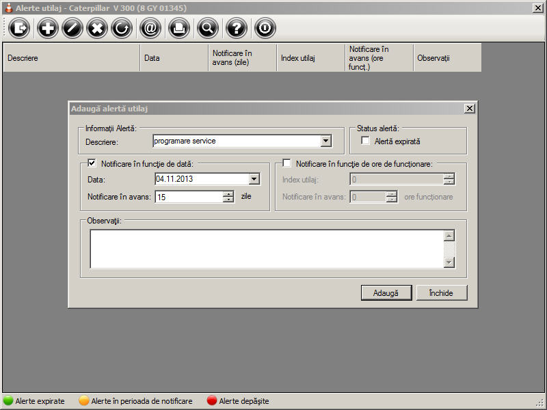Click the plus icon to add alert
Screen dimensions: 547x410
(x=47, y=28)
